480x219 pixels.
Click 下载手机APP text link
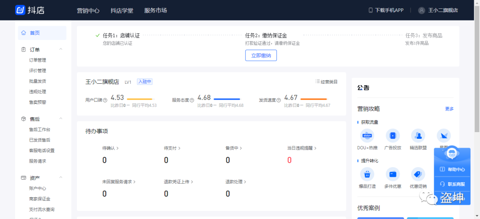tap(389, 10)
